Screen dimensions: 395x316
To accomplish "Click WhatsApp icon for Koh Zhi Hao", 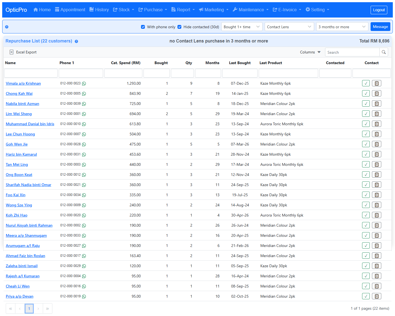I will (84, 215).
